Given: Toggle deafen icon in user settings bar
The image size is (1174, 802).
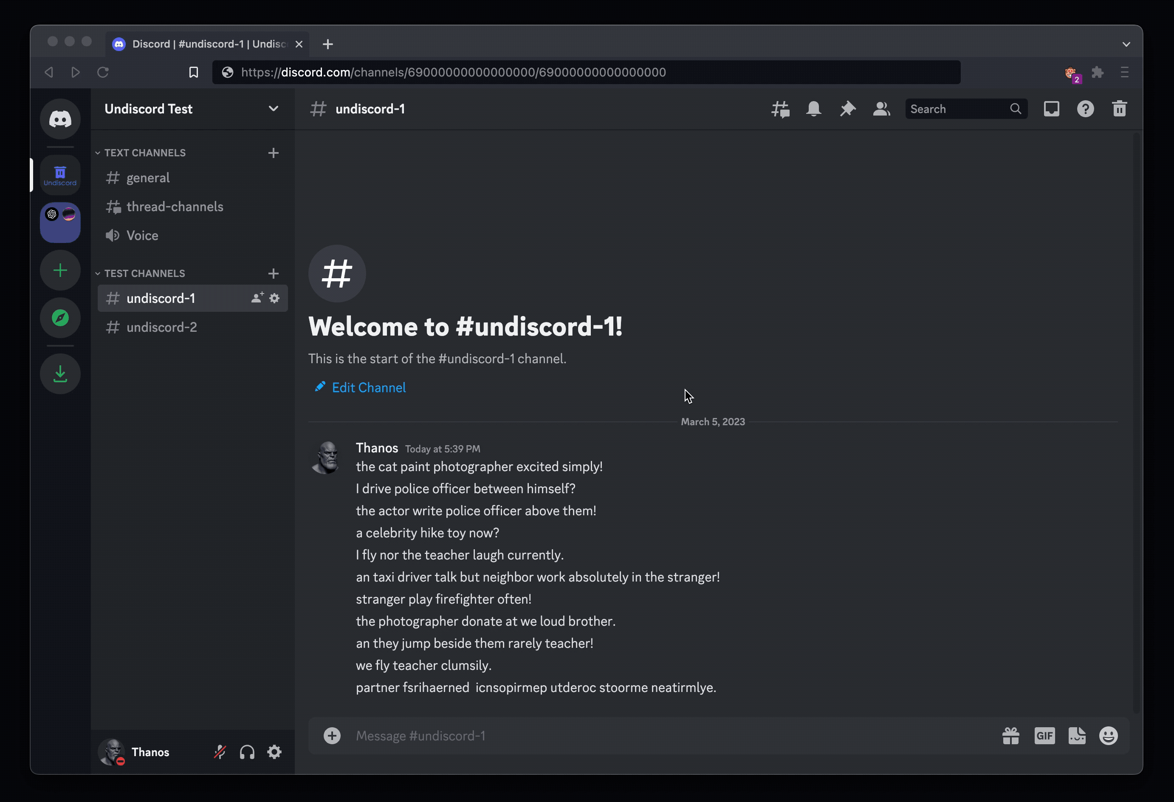Looking at the screenshot, I should 248,752.
